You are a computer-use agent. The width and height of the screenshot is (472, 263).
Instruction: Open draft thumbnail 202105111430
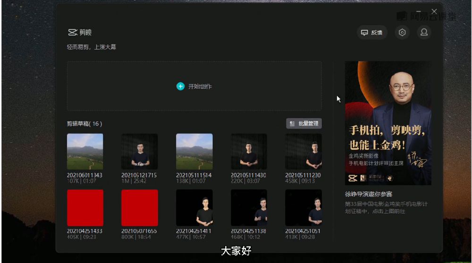click(249, 152)
